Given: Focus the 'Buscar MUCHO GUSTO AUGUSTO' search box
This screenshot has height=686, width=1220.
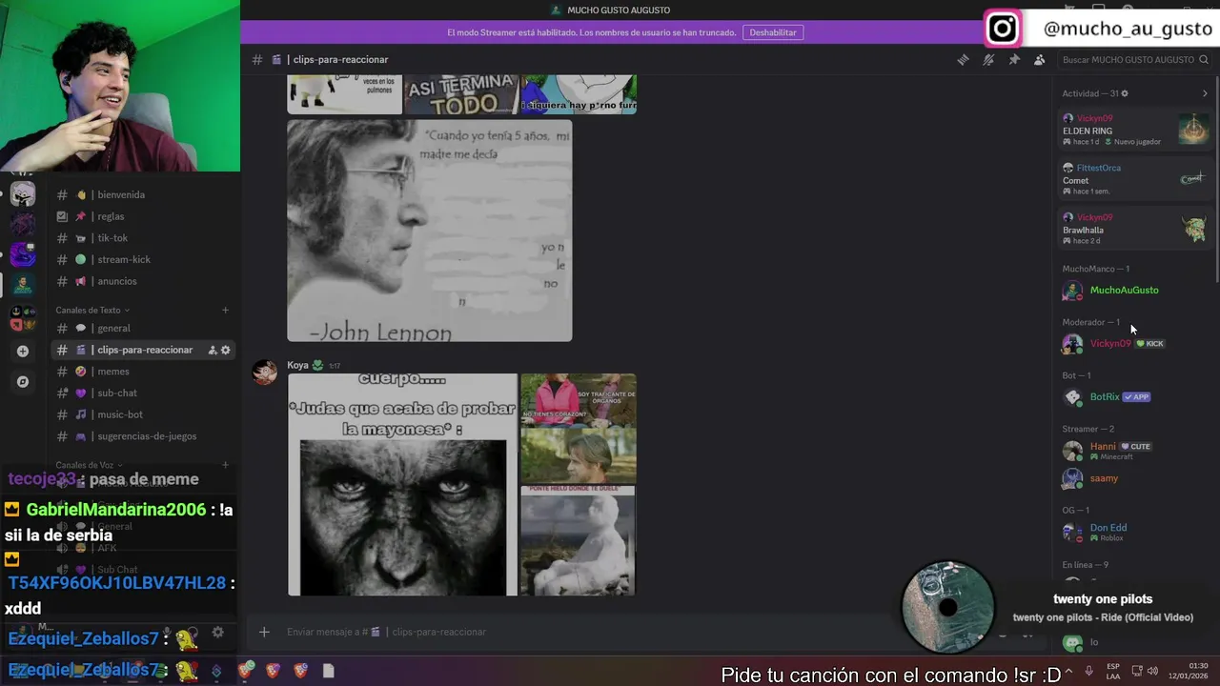Looking at the screenshot, I should [1133, 59].
